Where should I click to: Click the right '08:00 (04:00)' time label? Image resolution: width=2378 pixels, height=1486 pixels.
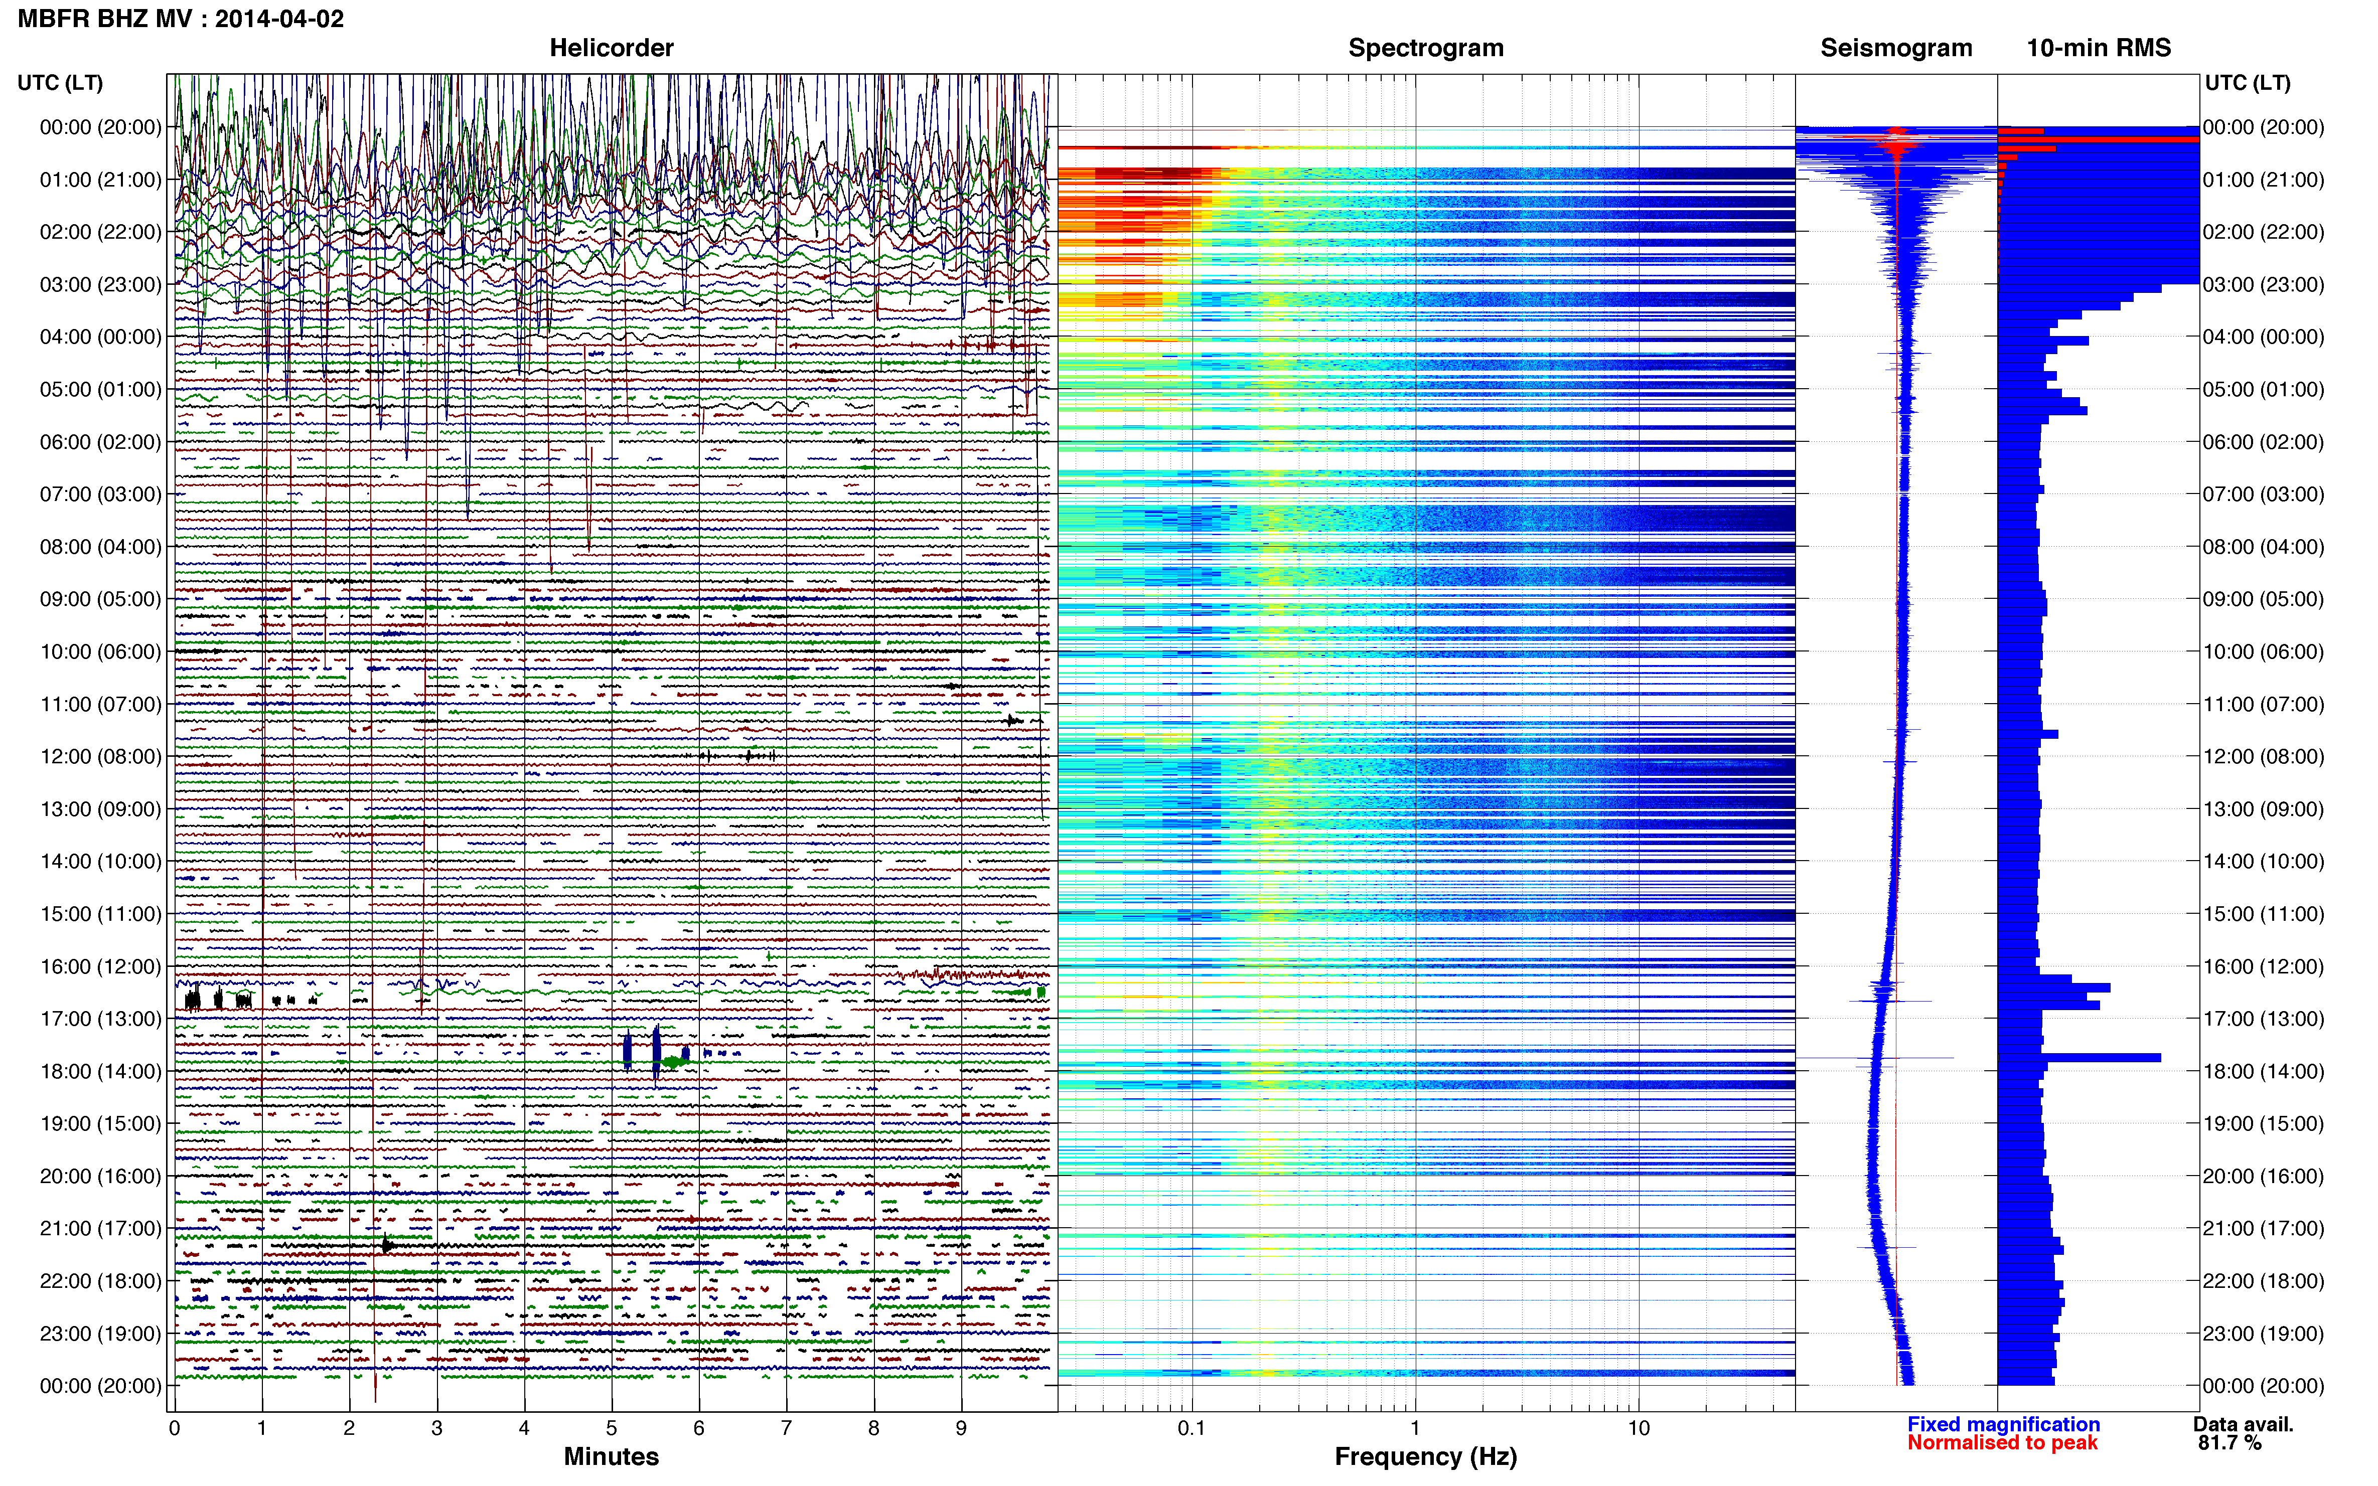[2263, 547]
